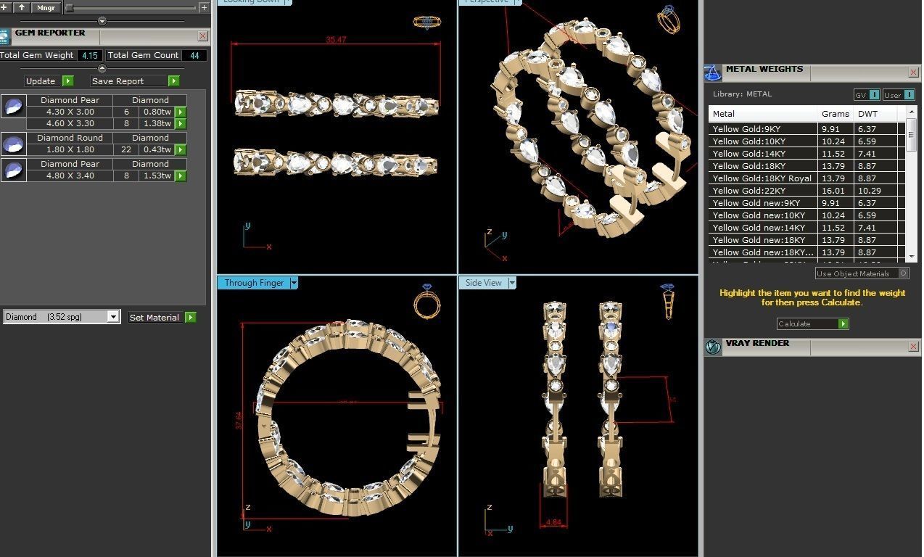Collapse panel with the down chevron above Gem Reporter
This screenshot has height=557, width=924.
pyautogui.click(x=102, y=21)
